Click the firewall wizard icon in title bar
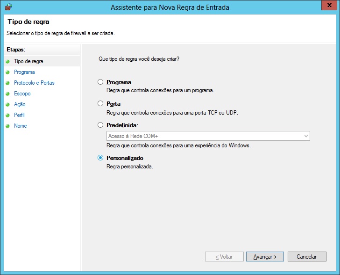Screen dimensions: 340x275 click(8, 7)
